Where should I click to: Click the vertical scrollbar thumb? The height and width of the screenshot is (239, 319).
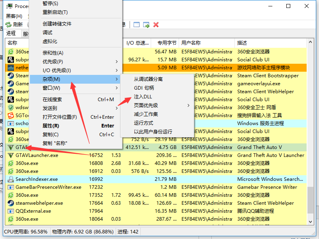tap(310, 200)
